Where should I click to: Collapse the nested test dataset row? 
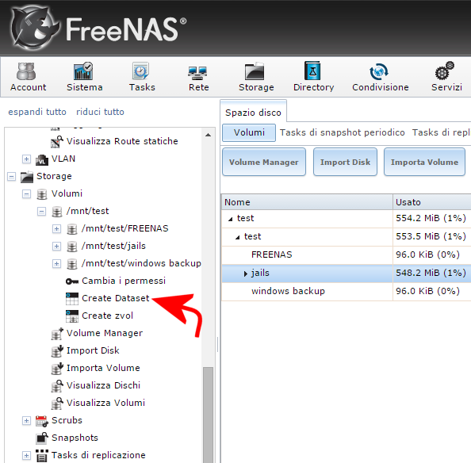point(238,237)
